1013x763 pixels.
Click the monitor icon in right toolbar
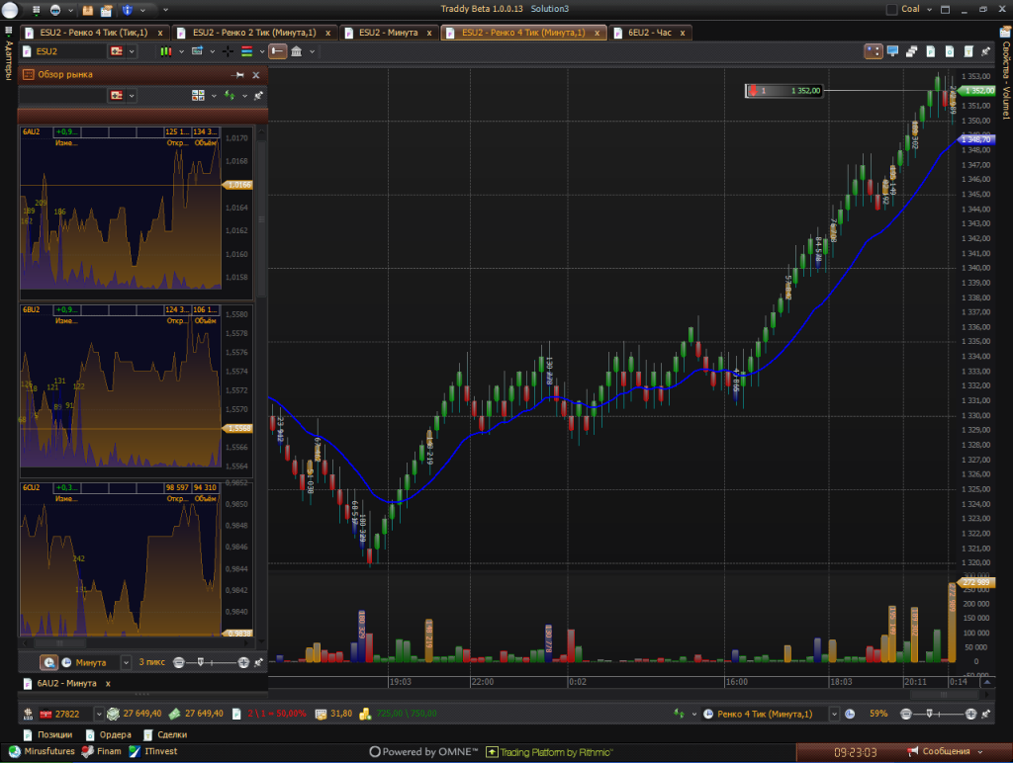click(x=893, y=50)
